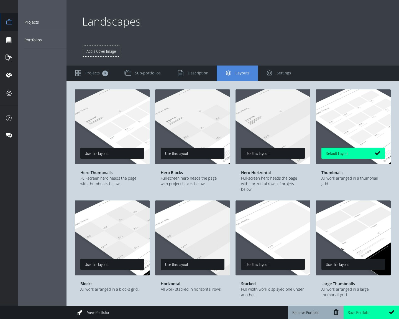Click Add a Cover Image button
Viewport: 399px width, 319px height.
[101, 51]
